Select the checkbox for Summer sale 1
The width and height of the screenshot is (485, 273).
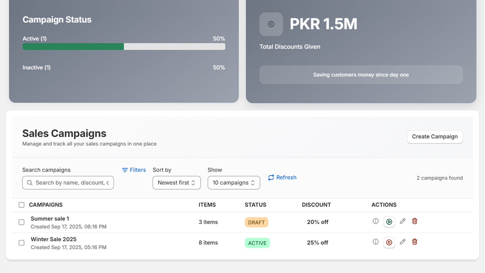[22, 222]
